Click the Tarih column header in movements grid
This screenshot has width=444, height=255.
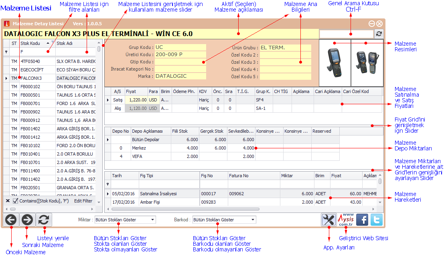coord(125,176)
